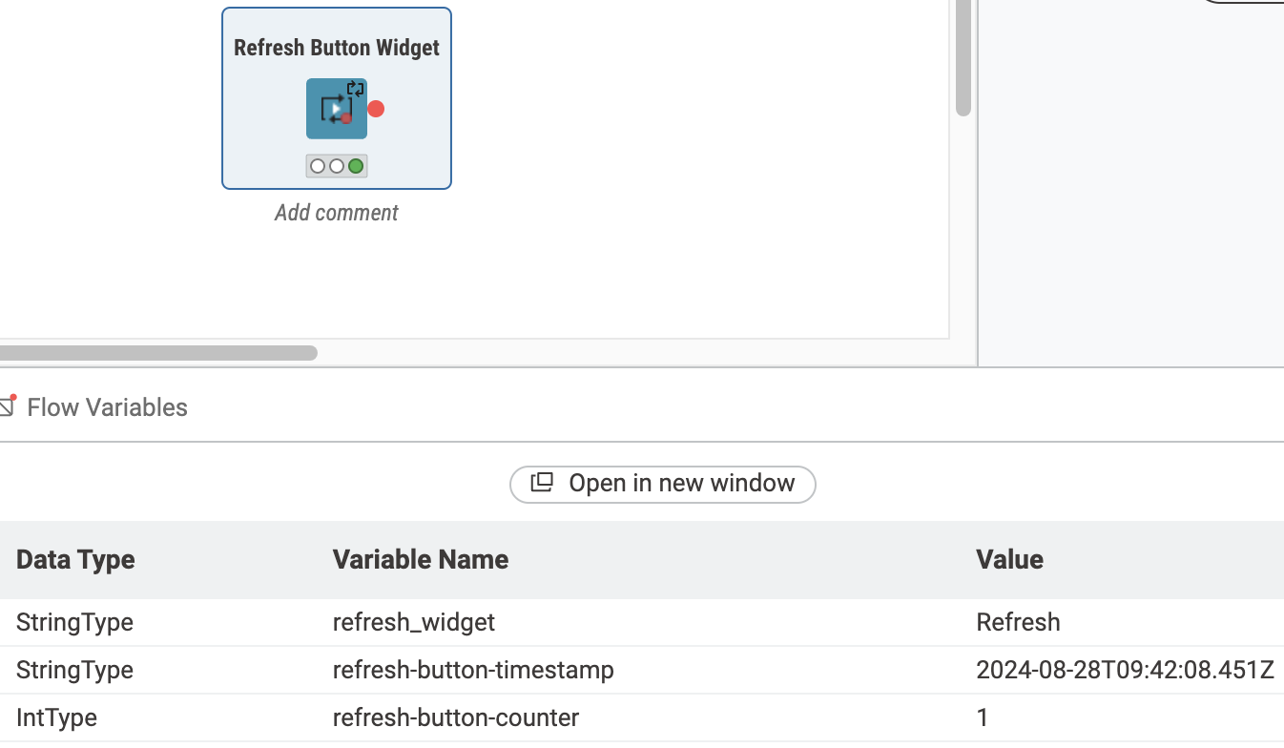Select the refresh-button-timestamp variable name cell
1284x748 pixels.
click(473, 670)
